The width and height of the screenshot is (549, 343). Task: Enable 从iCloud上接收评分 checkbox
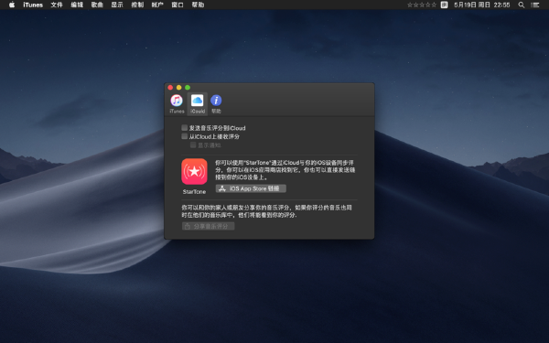(x=185, y=136)
